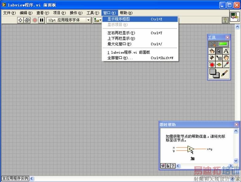
Task: Click the Run Continuously button
Action: [27, 20]
